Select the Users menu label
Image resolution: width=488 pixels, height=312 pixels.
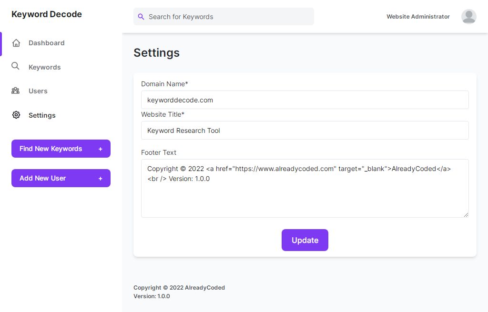click(38, 91)
